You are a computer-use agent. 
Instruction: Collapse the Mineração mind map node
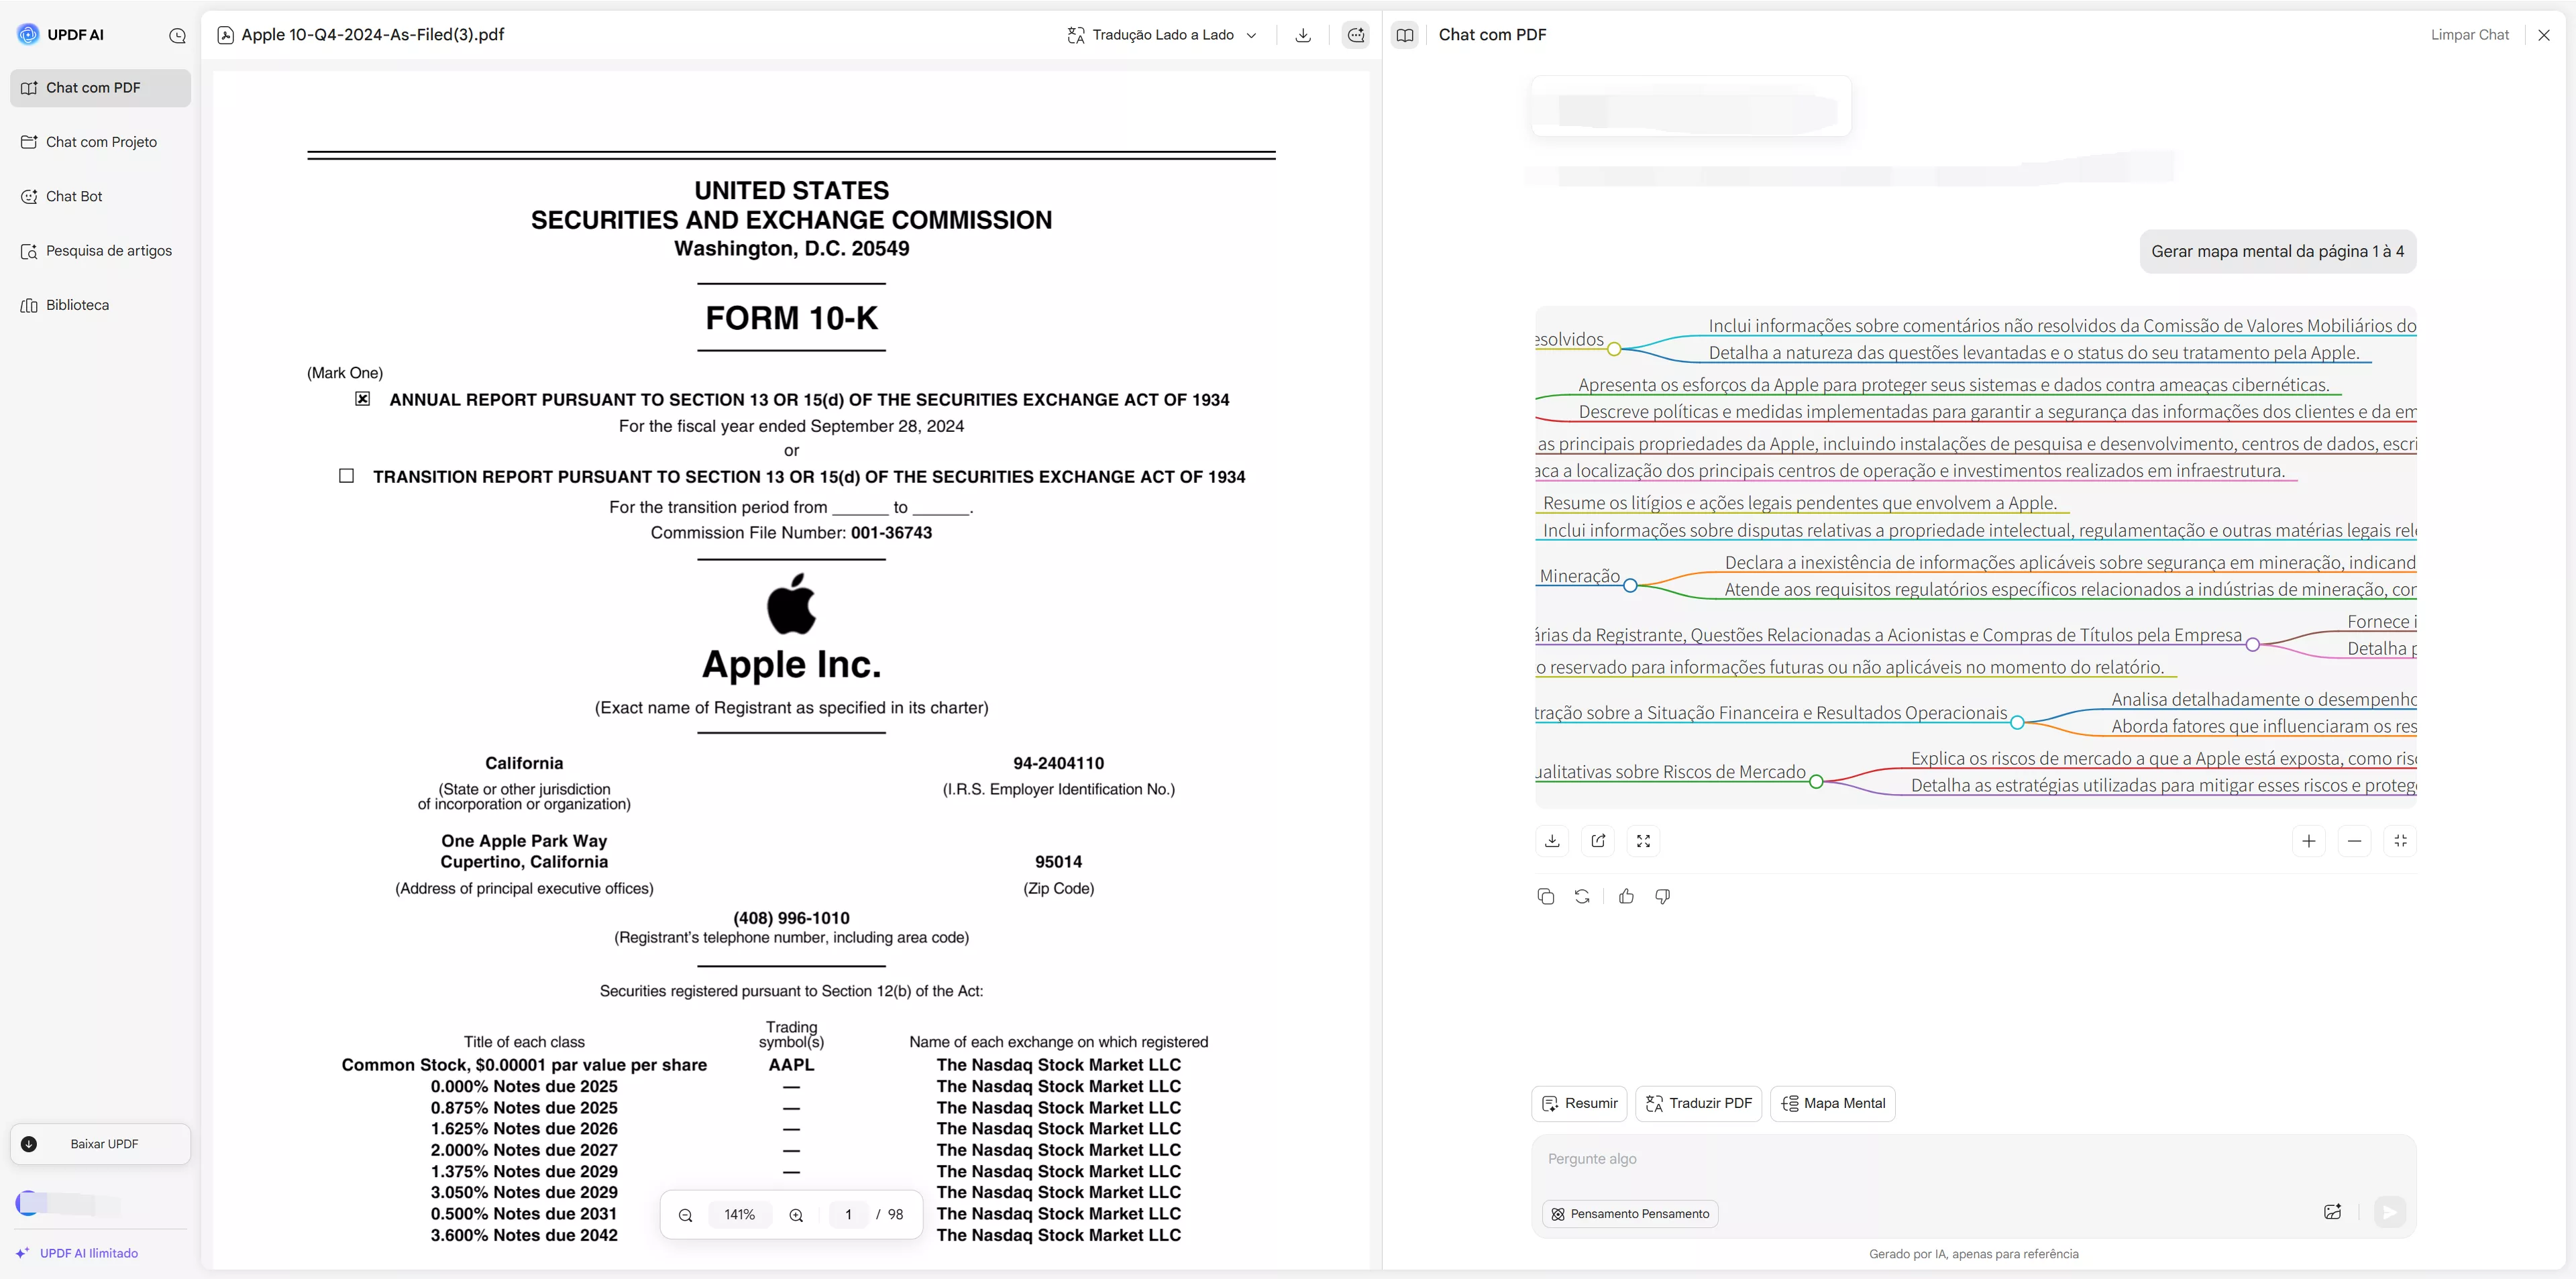tap(1630, 585)
